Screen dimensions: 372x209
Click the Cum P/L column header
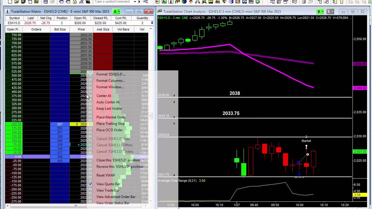pyautogui.click(x=121, y=18)
